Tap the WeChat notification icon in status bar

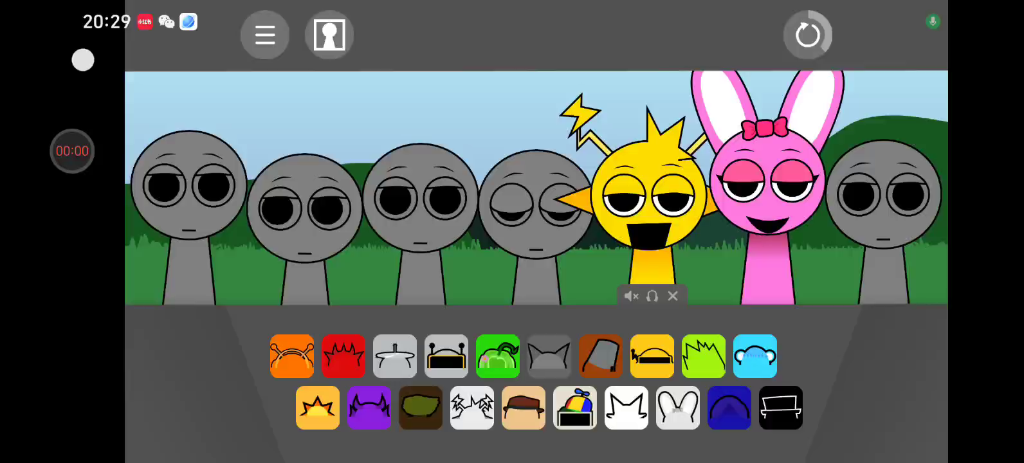click(x=167, y=22)
